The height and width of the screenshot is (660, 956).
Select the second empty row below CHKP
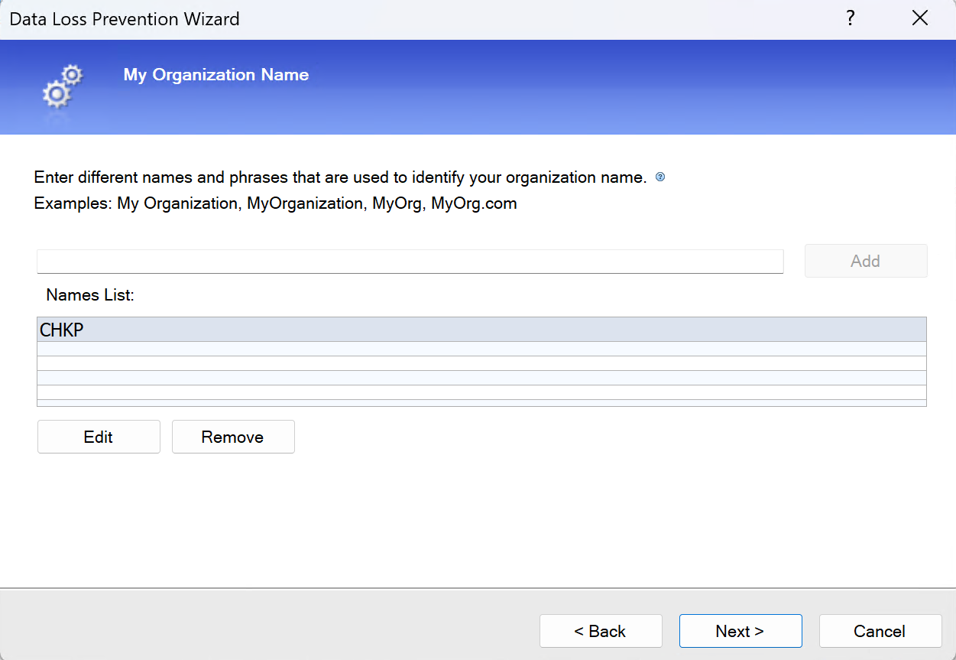point(481,363)
